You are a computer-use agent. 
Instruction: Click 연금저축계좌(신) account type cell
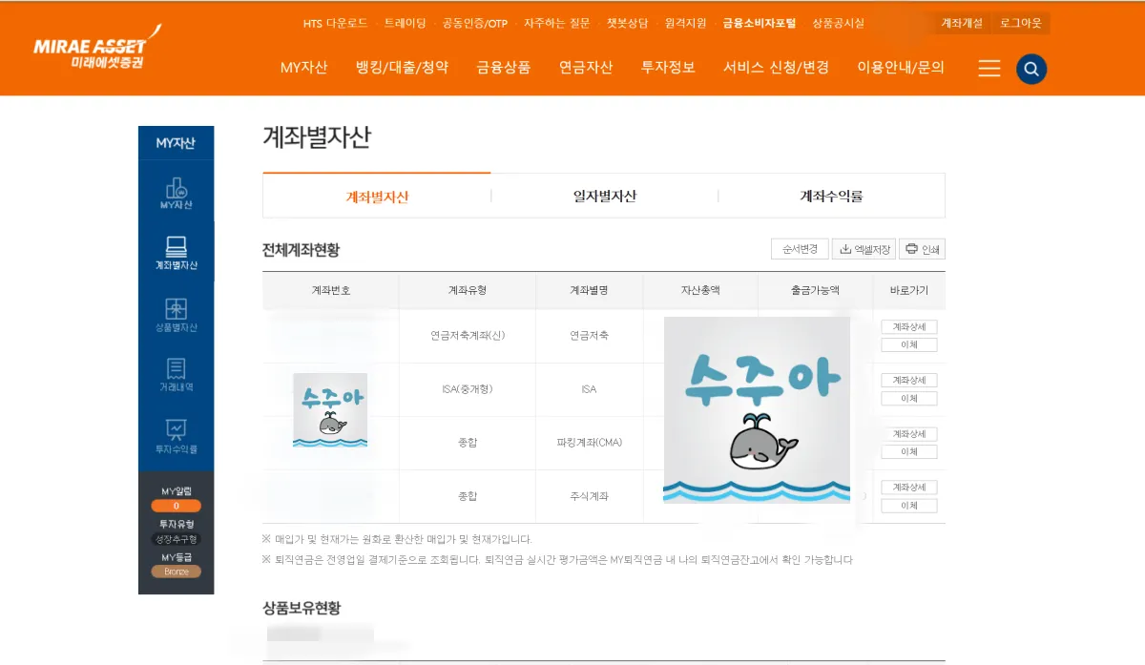[468, 336]
